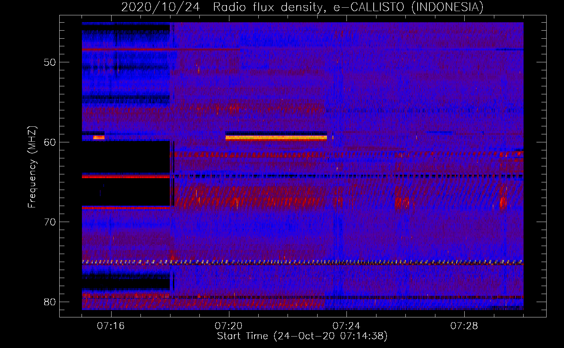Click the plot title text at top
This screenshot has width=564, height=348.
pyautogui.click(x=302, y=7)
